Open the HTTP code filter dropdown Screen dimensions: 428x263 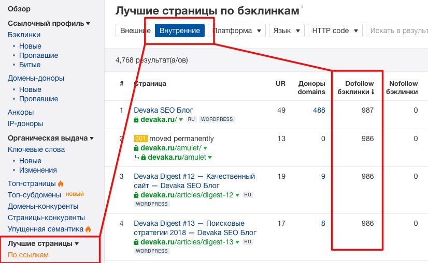[335, 30]
